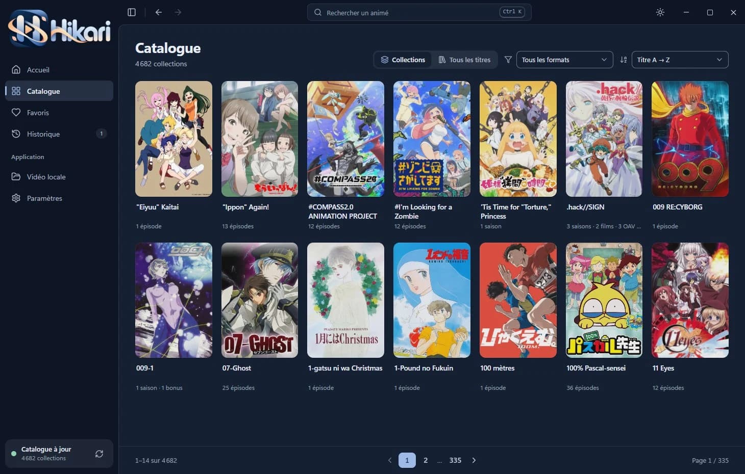Open the #COMPASS2.0 ANIMATION PROJECT poster
745x474 pixels.
tap(345, 139)
